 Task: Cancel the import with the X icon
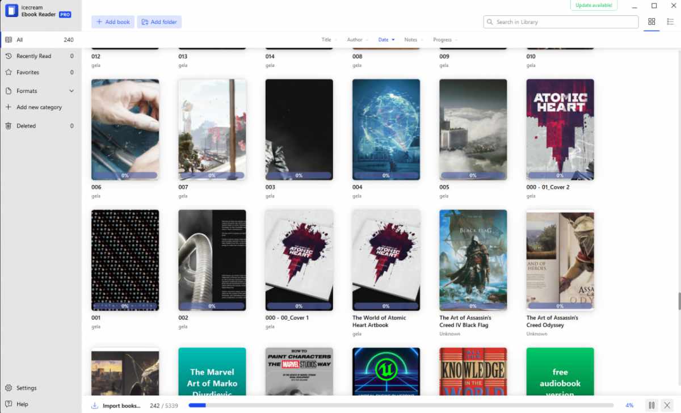(x=667, y=406)
